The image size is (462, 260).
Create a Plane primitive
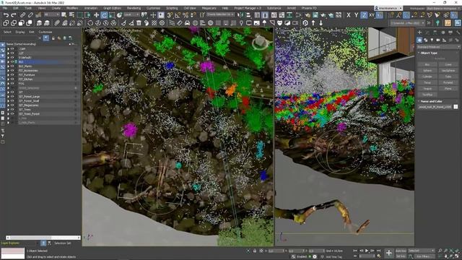pyautogui.click(x=448, y=88)
